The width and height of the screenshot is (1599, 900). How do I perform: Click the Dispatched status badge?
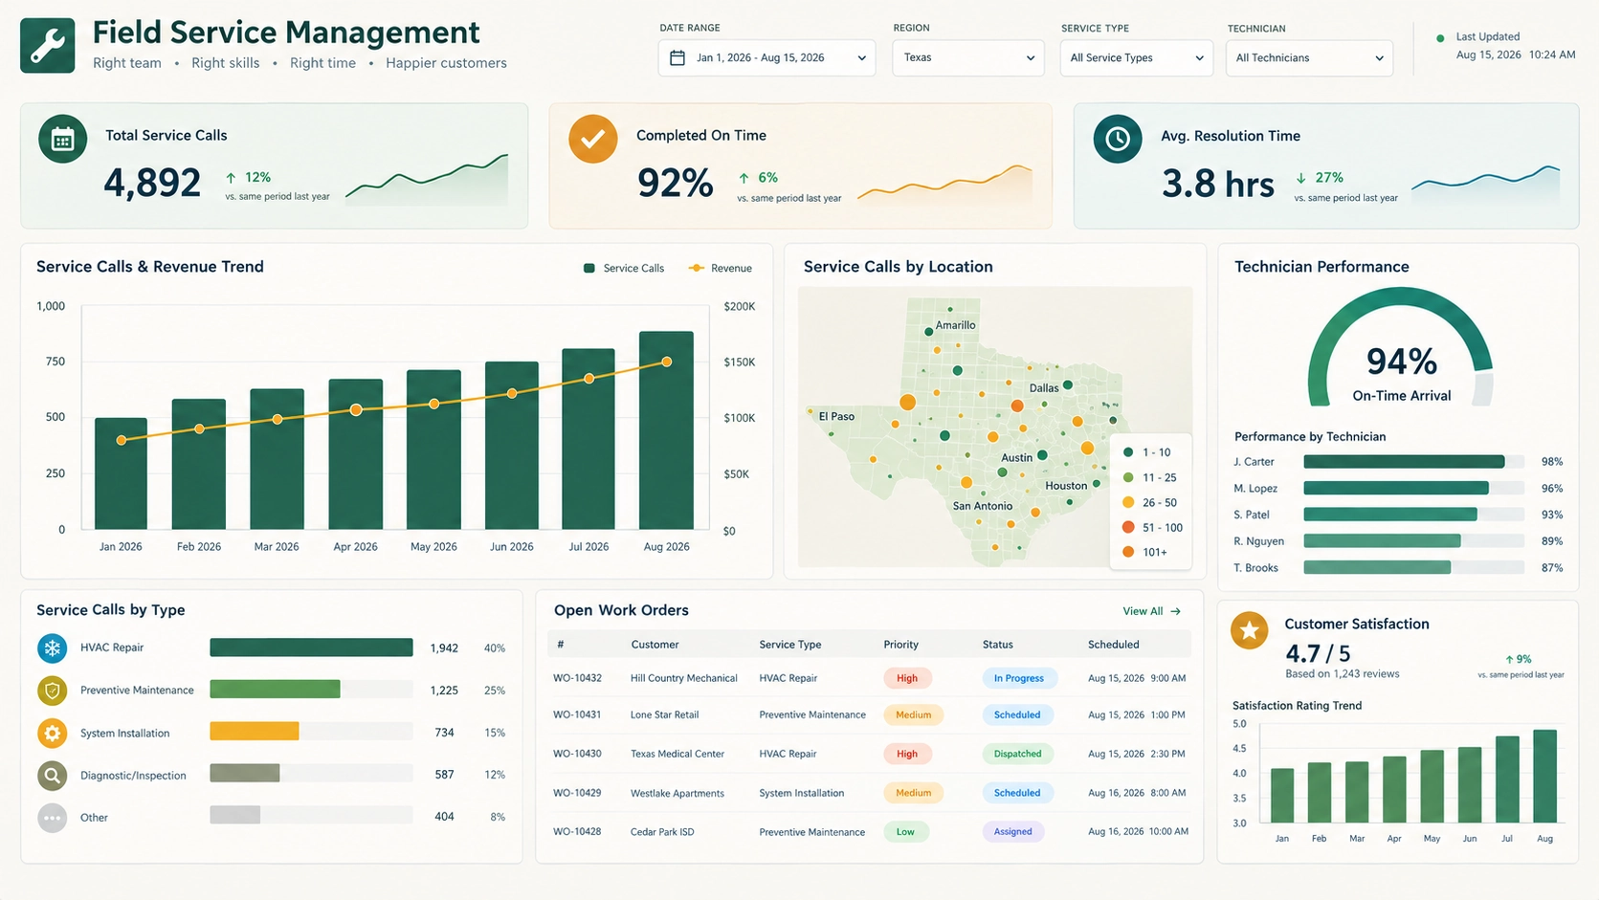pyautogui.click(x=1017, y=754)
